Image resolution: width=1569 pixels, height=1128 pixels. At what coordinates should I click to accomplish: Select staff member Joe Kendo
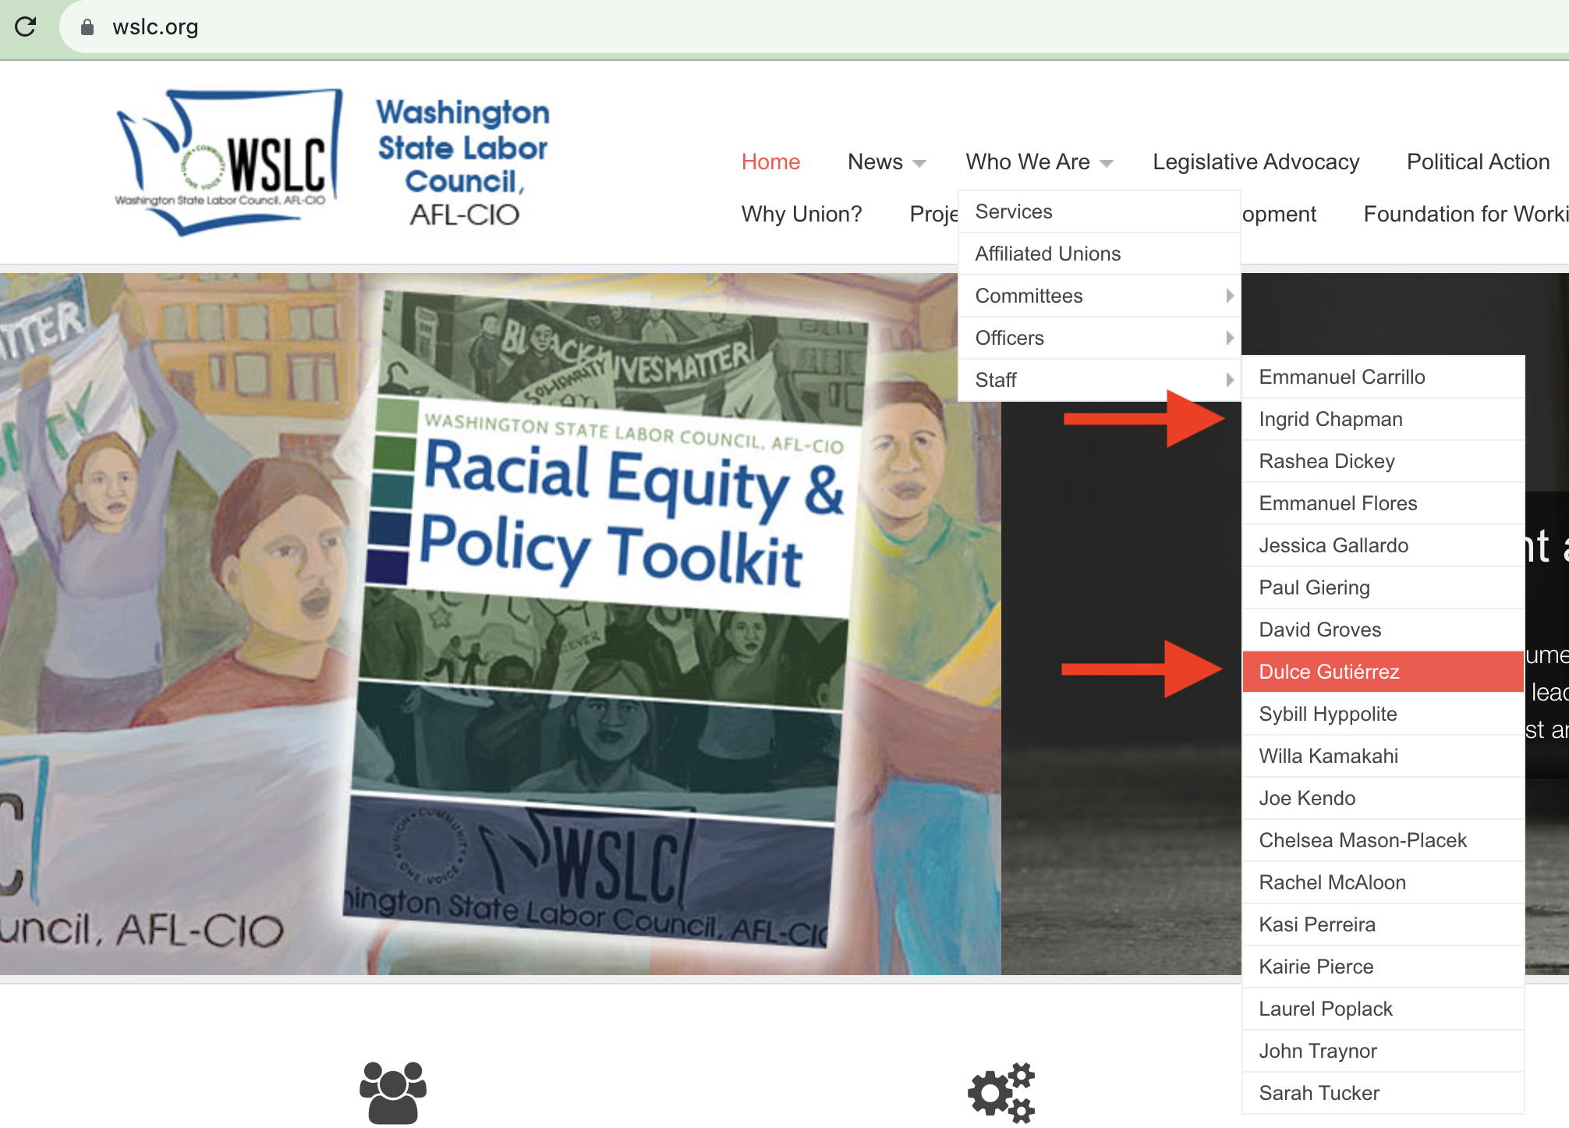pos(1383,798)
